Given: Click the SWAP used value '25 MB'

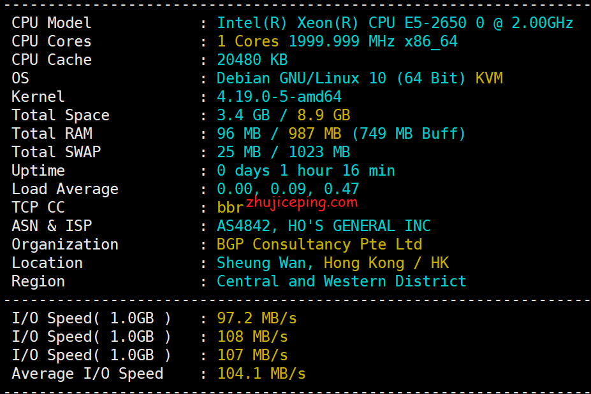Looking at the screenshot, I should (x=239, y=152).
